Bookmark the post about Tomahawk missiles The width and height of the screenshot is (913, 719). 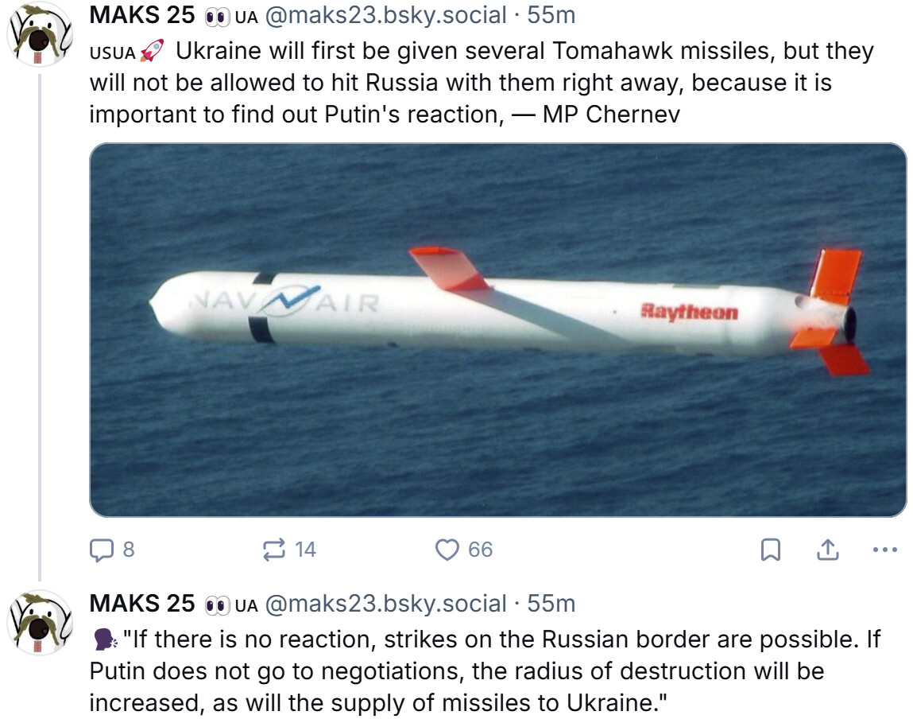click(x=771, y=550)
